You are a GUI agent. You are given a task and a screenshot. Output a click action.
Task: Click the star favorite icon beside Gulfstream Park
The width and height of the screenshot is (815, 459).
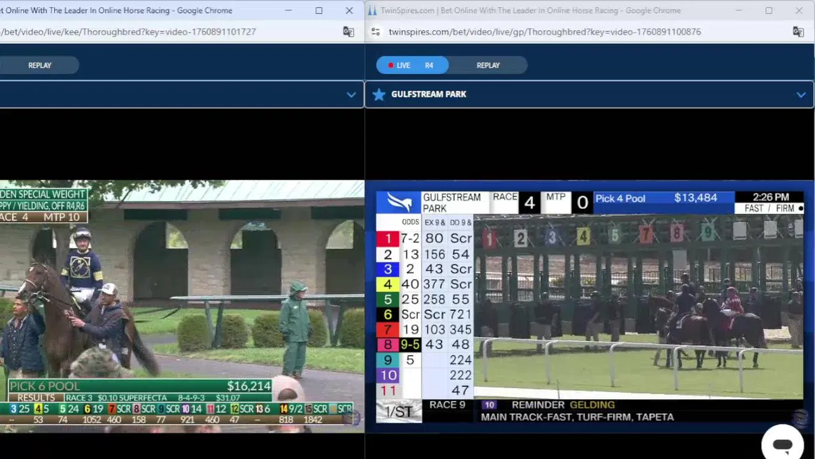[379, 94]
